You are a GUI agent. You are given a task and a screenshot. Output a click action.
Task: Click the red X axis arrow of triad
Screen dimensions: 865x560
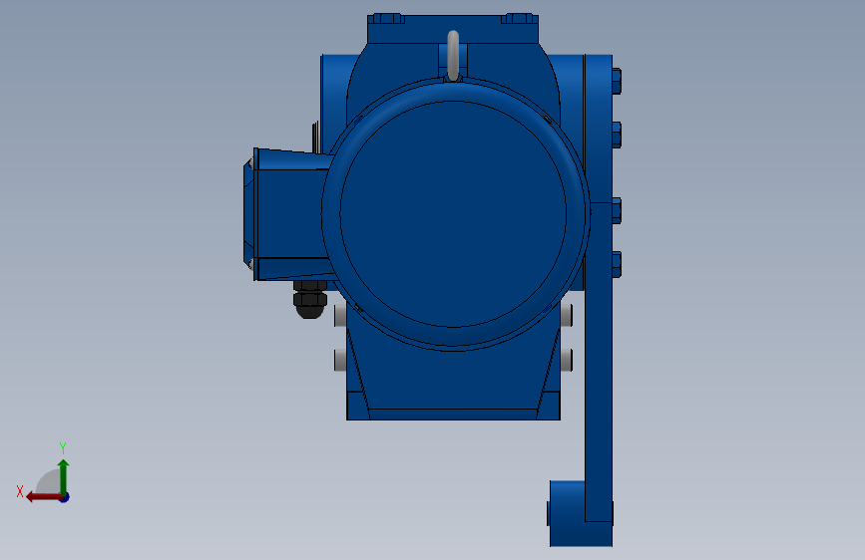[44, 497]
